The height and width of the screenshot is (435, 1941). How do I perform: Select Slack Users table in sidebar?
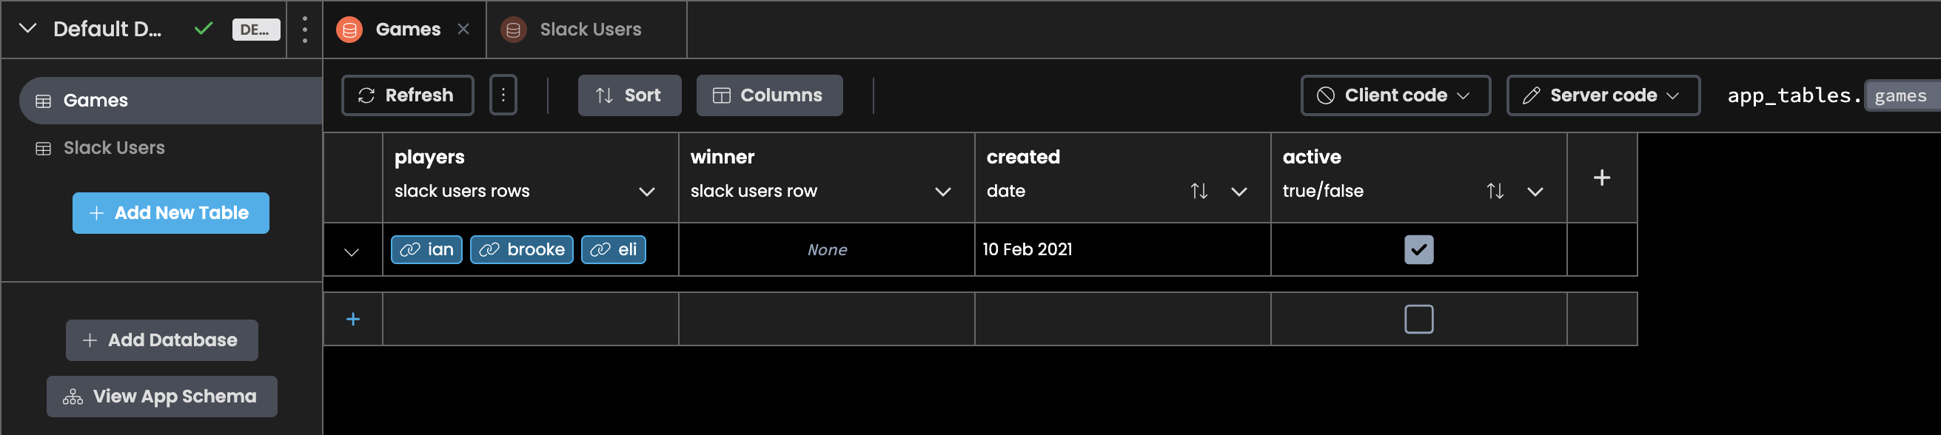[x=113, y=148]
